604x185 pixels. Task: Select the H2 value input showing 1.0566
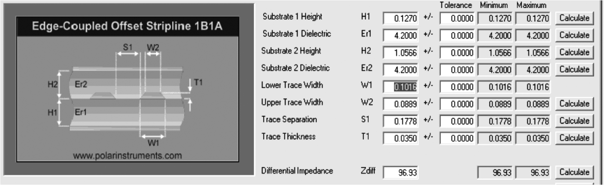point(400,53)
